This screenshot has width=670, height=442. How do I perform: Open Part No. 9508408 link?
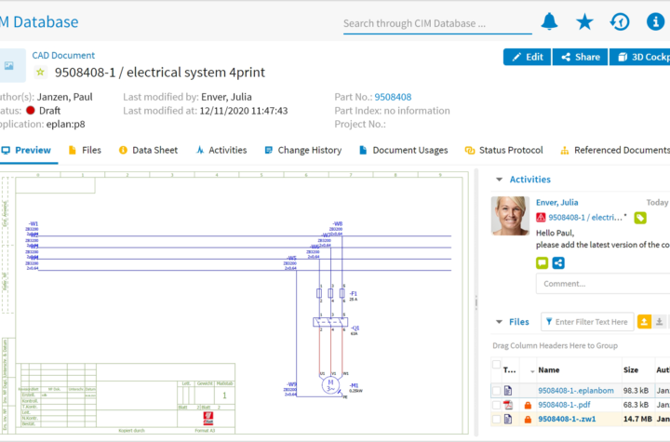click(393, 97)
